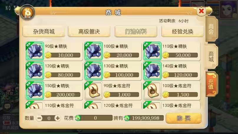Select the 100级 炼金符 scroll icon
Viewport: 238px width, 134px height.
(152, 91)
